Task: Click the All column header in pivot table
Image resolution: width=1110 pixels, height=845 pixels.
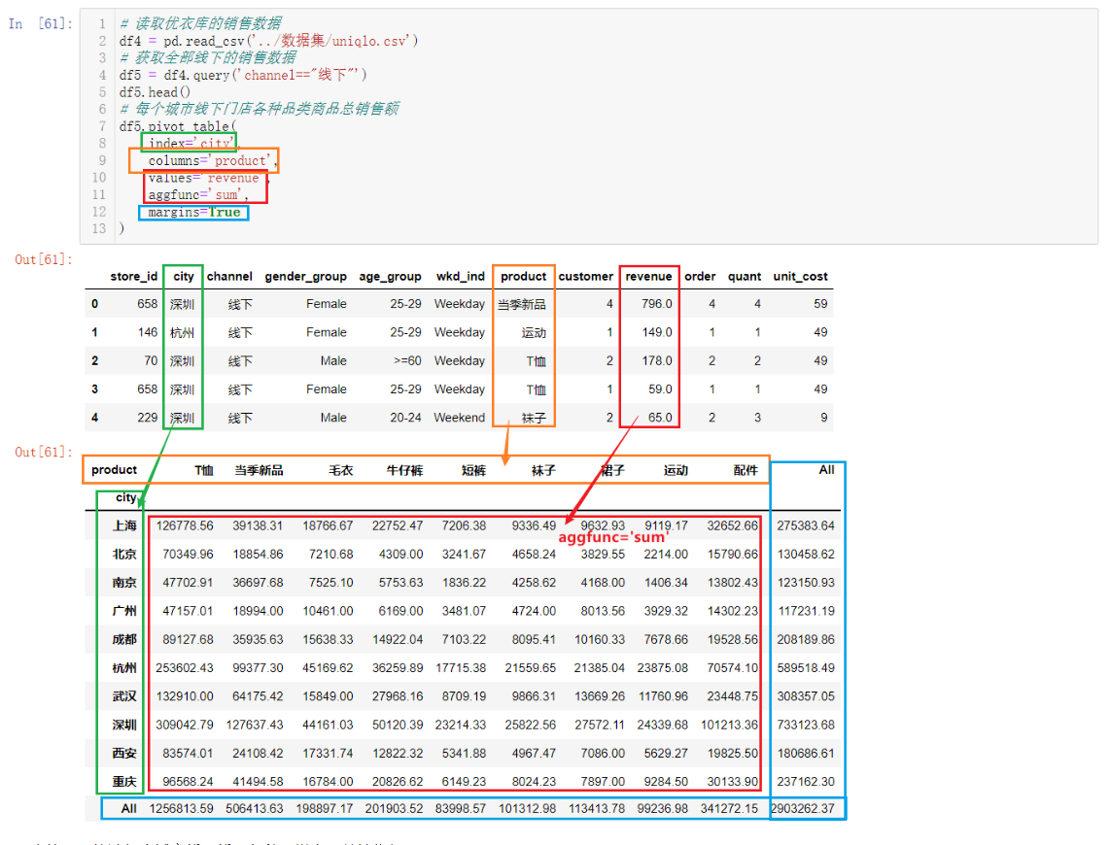Action: coord(827,470)
